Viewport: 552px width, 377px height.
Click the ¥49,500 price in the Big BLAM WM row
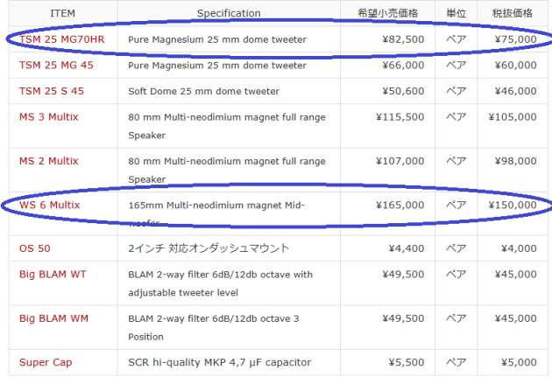[403, 318]
